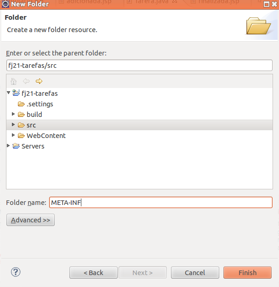
Task: Click the .settings folder icon
Action: pos(21,104)
